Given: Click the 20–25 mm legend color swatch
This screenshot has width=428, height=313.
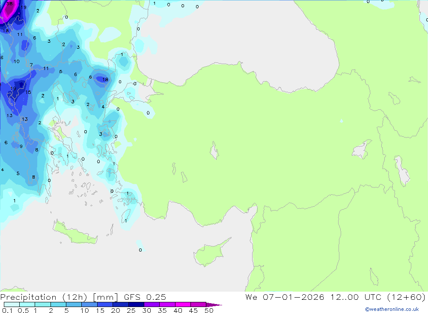Looking at the screenshot, I should point(121,304).
